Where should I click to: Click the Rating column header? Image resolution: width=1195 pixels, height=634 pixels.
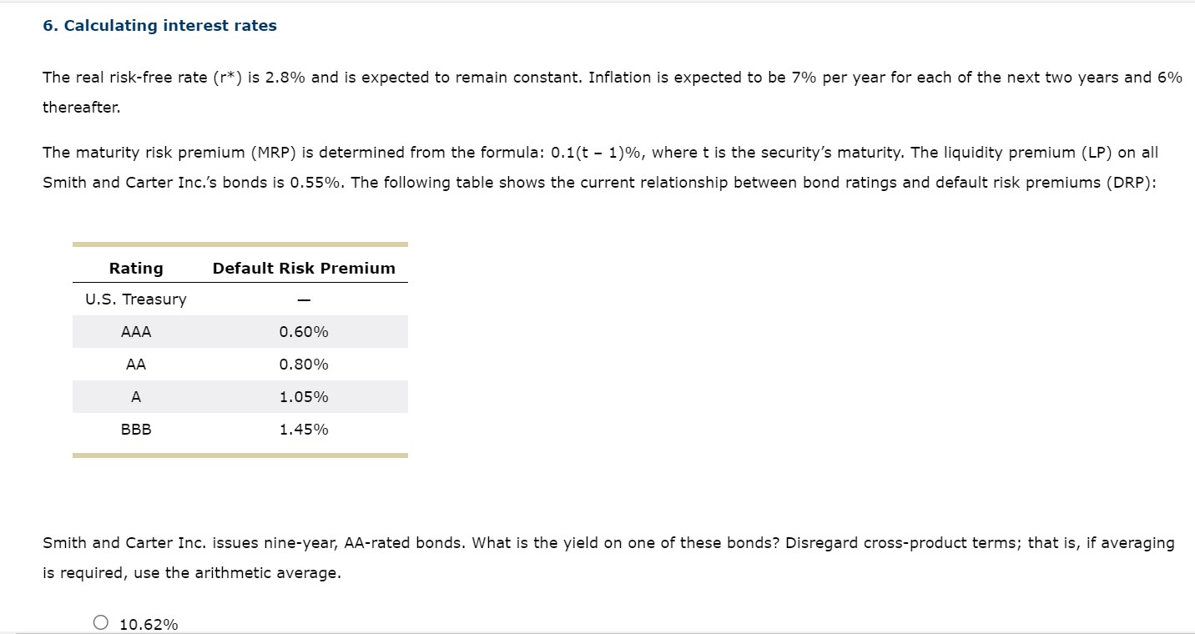[x=135, y=268]
